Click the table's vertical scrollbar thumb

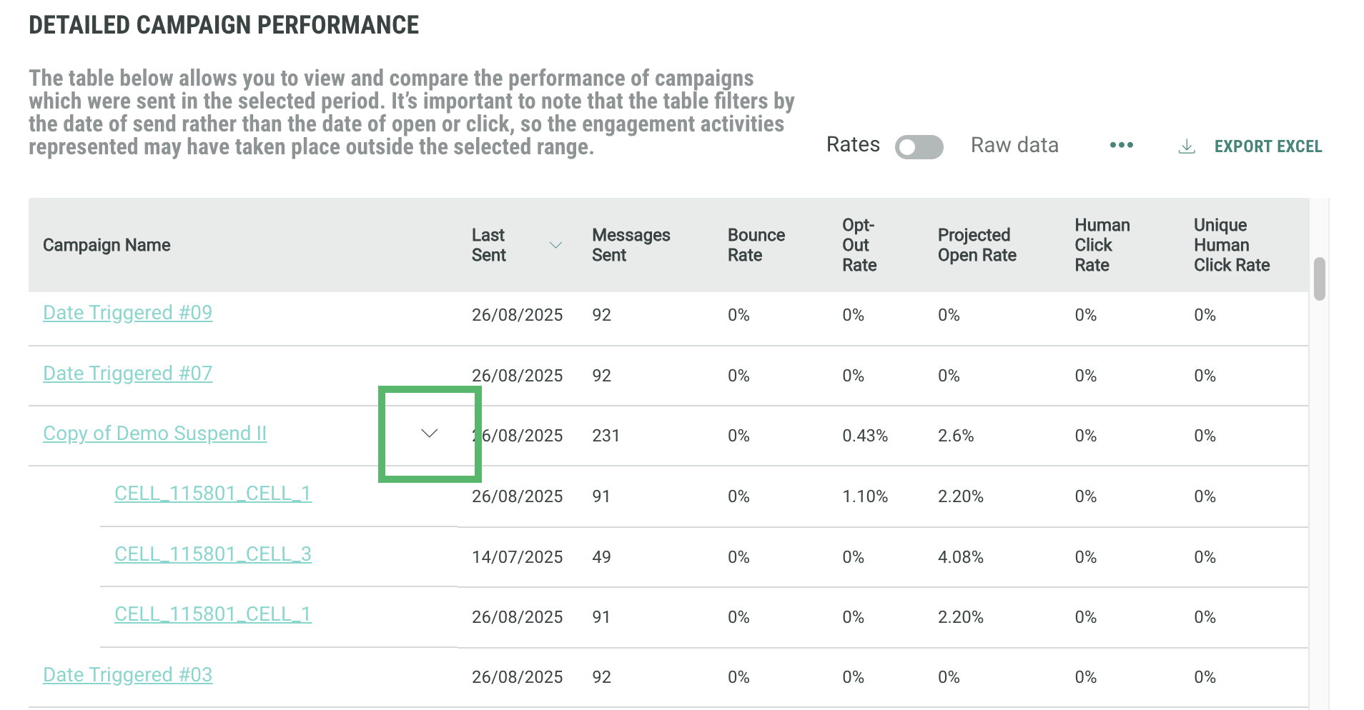[1319, 279]
